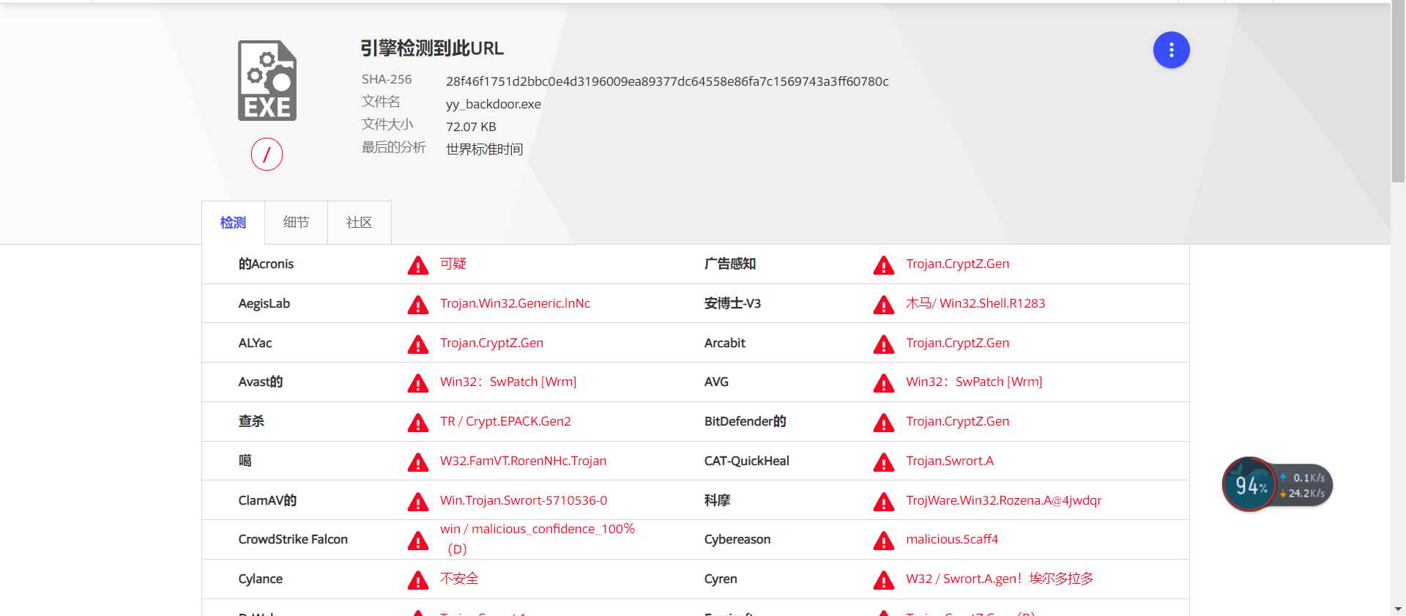Click the Acronis result 可疑

(x=453, y=264)
